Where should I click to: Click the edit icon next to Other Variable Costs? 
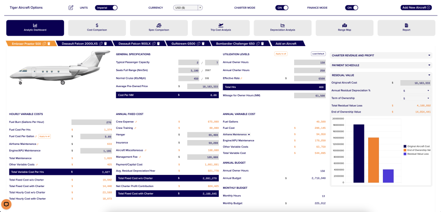click(x=37, y=165)
